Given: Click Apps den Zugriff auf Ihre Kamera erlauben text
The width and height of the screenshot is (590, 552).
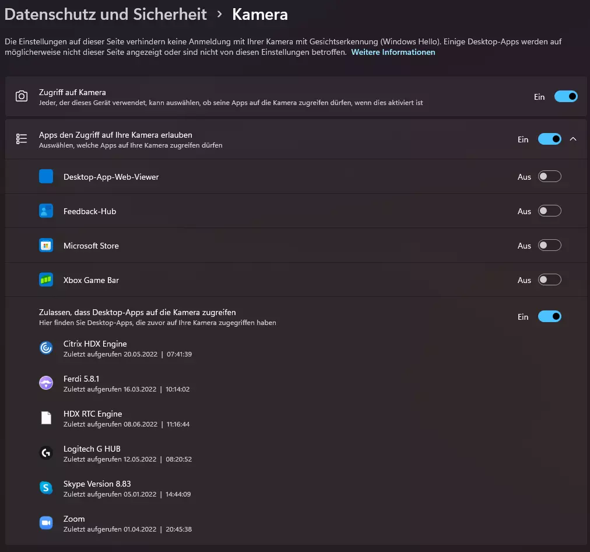Looking at the screenshot, I should click(x=115, y=135).
